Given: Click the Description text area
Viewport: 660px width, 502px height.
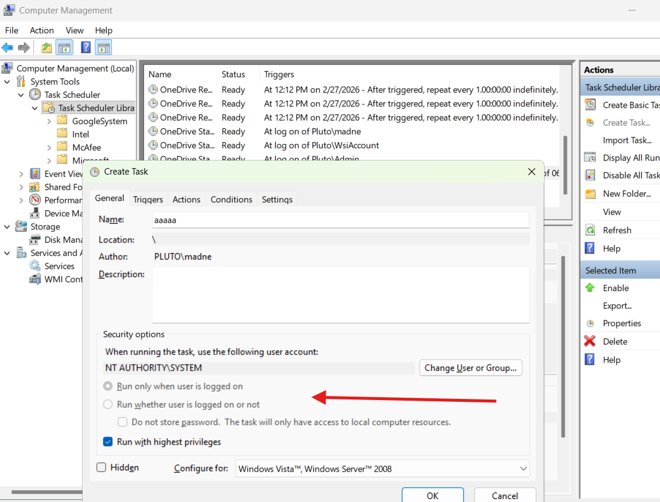Looking at the screenshot, I should [x=340, y=295].
